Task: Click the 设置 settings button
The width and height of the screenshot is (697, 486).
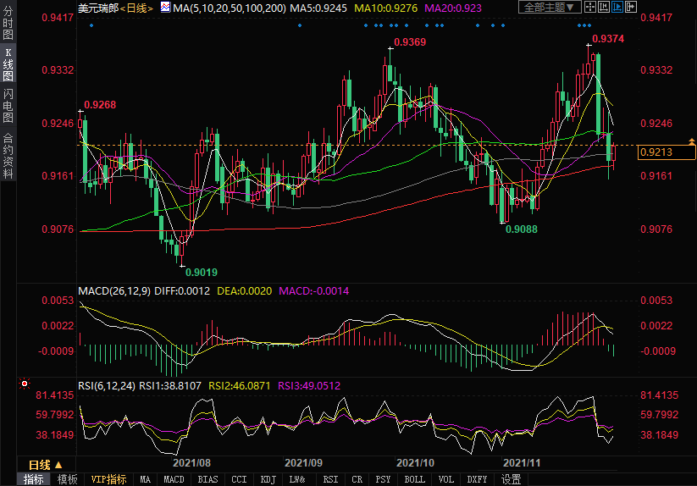Action: click(511, 479)
